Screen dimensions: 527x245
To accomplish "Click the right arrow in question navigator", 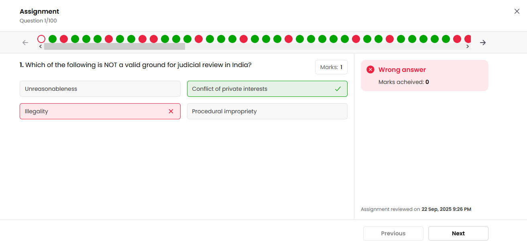I will point(483,43).
